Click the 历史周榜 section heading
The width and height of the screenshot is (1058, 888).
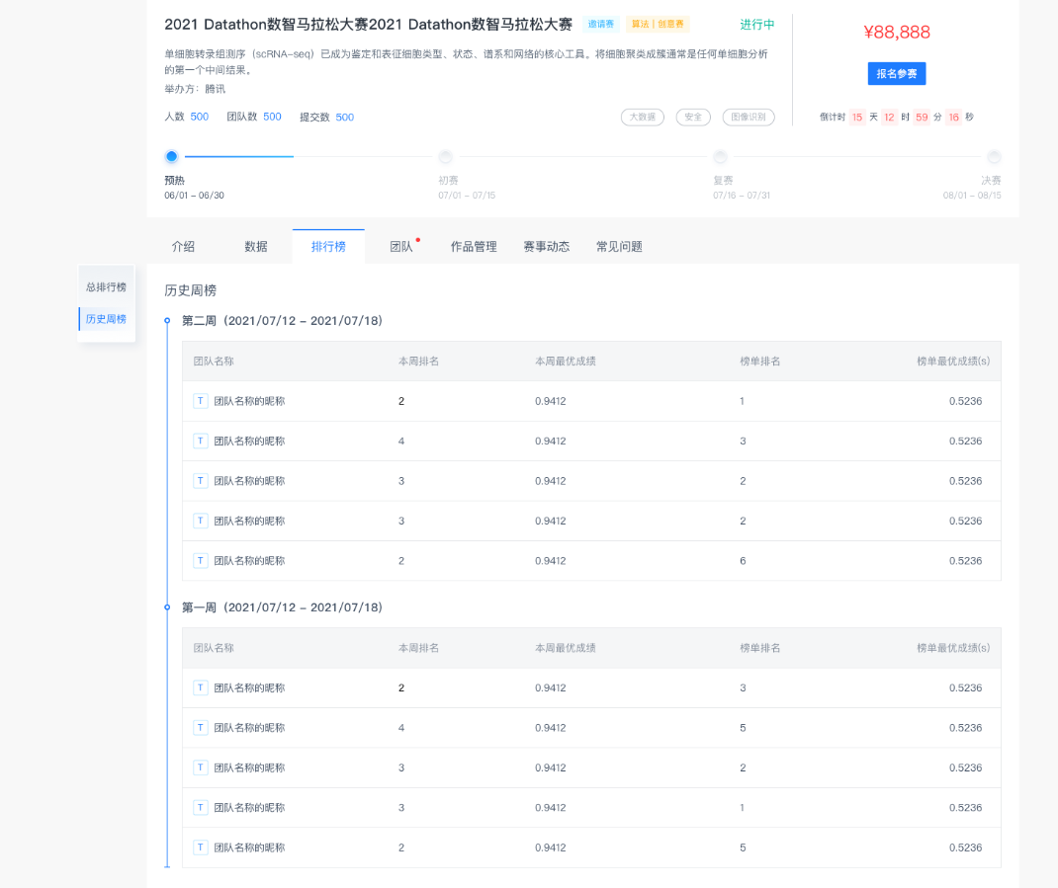(x=190, y=290)
